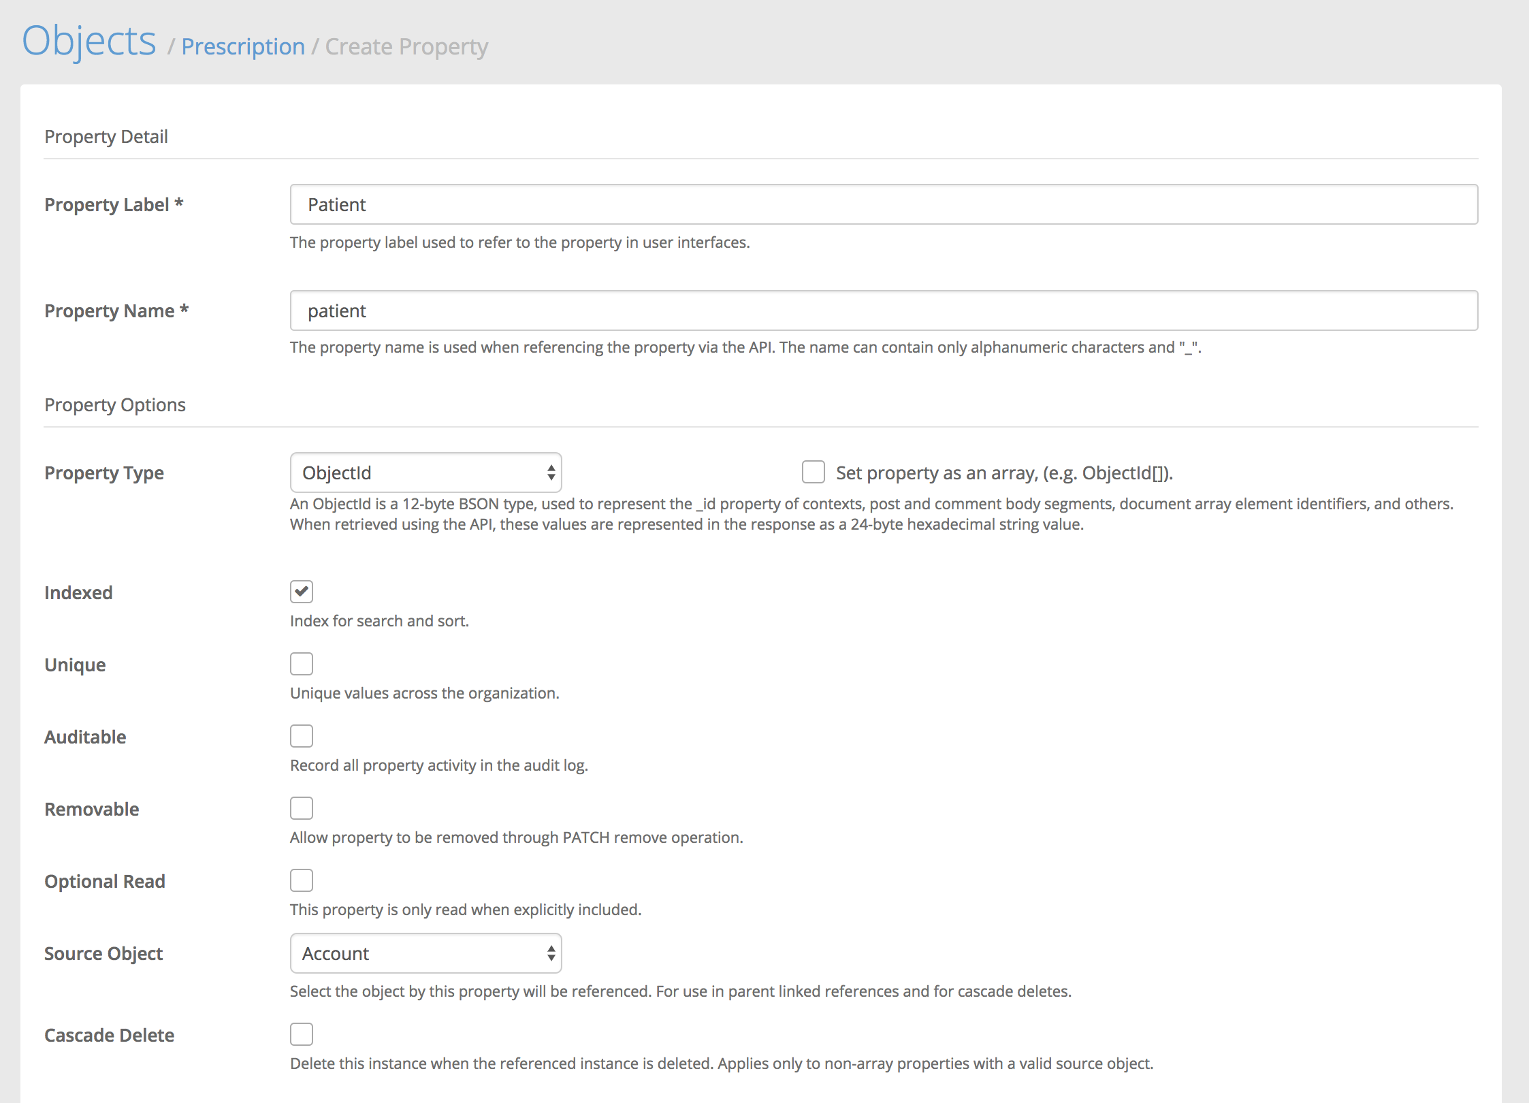1529x1103 pixels.
Task: Enable the Unique checkbox
Action: [x=302, y=664]
